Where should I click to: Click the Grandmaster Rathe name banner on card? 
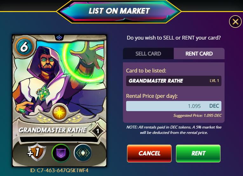(x=53, y=130)
